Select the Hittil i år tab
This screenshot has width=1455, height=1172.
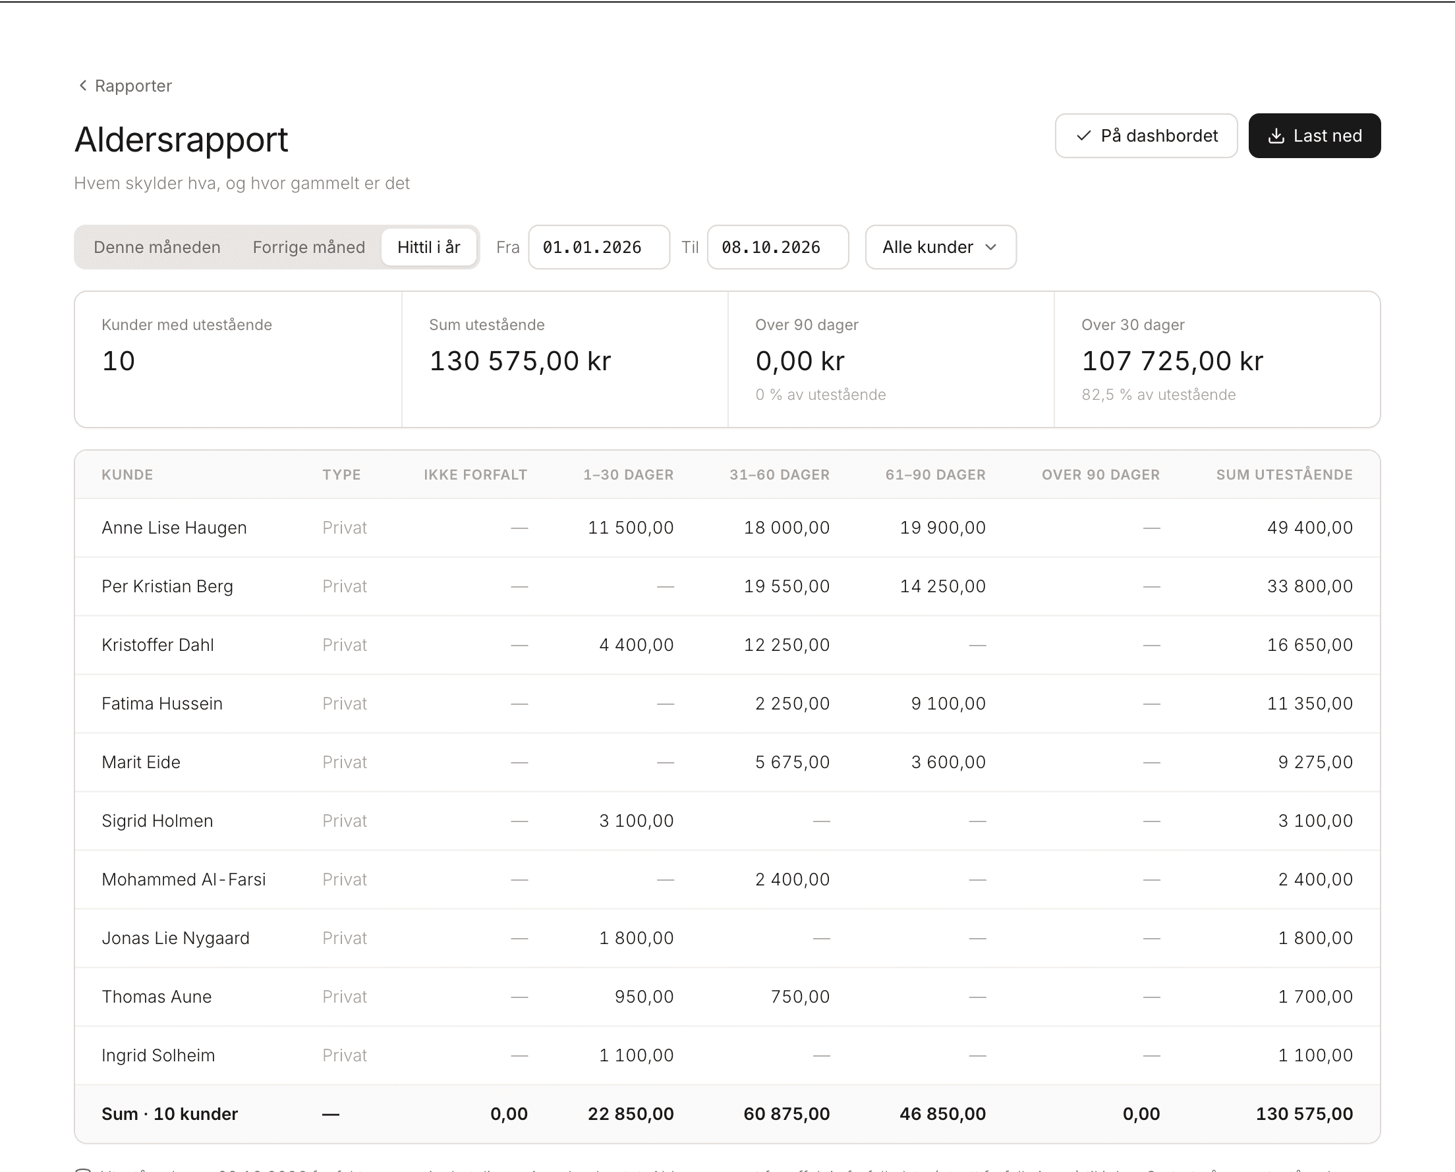pyautogui.click(x=429, y=247)
